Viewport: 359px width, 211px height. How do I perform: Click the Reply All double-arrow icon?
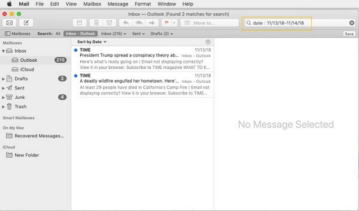(139, 23)
